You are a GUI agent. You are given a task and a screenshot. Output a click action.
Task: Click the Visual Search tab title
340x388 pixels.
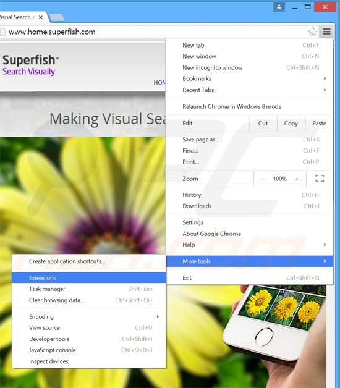point(17,17)
